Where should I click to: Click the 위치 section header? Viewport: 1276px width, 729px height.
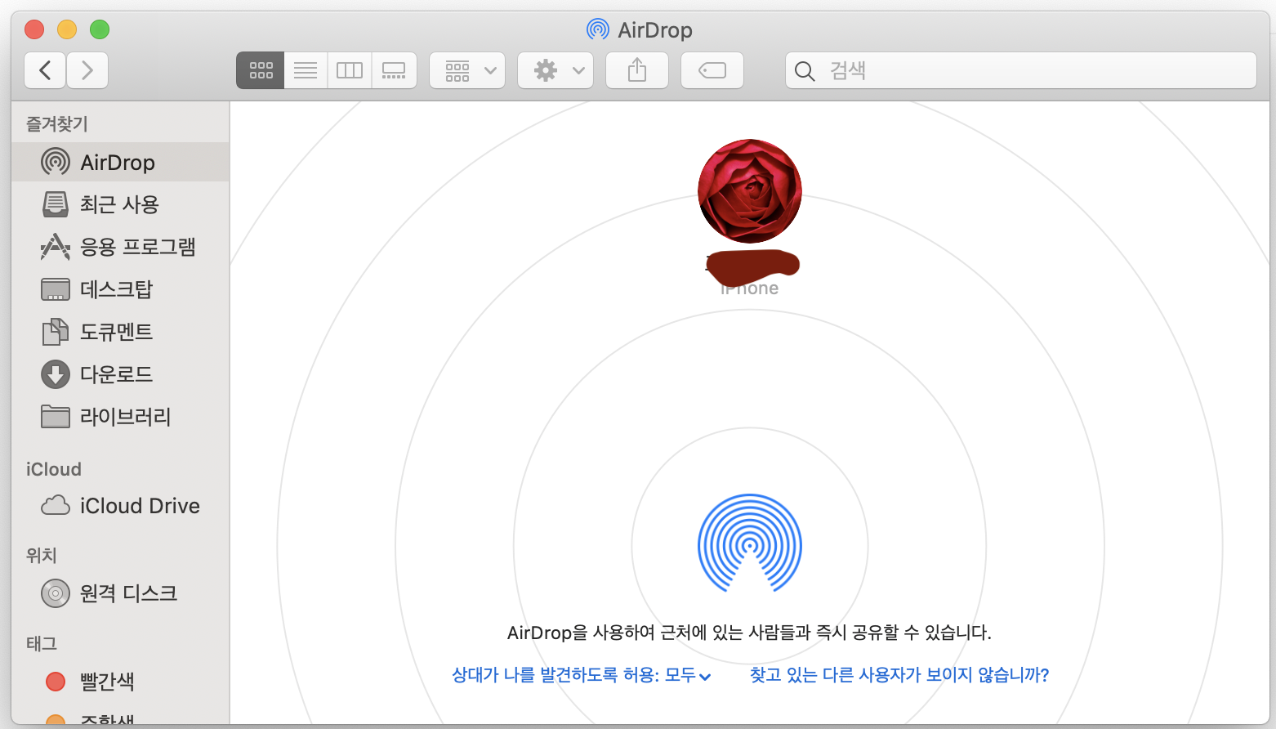42,556
